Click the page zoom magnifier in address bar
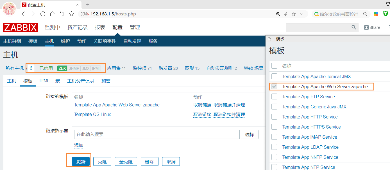This screenshot has width=390, height=170. coord(278,14)
